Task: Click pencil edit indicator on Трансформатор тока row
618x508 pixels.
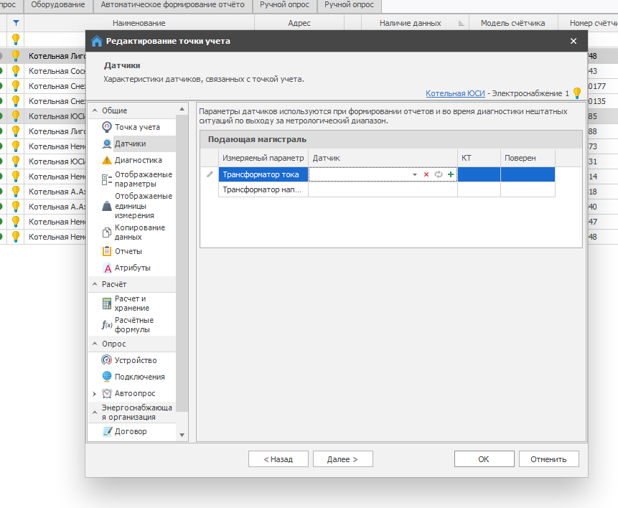Action: tap(210, 174)
